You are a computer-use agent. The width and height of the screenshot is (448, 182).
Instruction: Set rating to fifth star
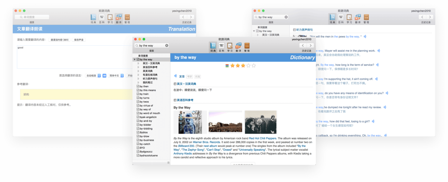click(x=254, y=66)
